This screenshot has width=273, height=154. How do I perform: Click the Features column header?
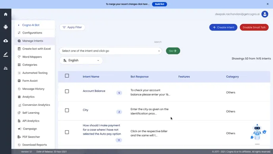coord(184,77)
